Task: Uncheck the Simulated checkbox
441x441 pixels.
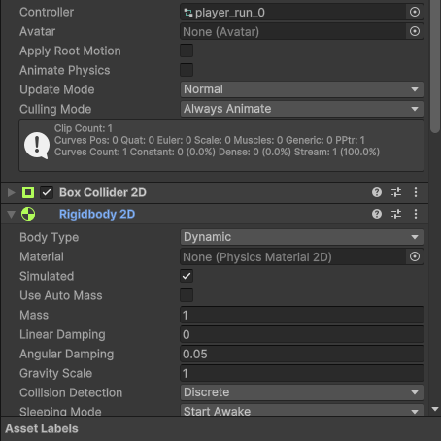Action: (x=187, y=276)
